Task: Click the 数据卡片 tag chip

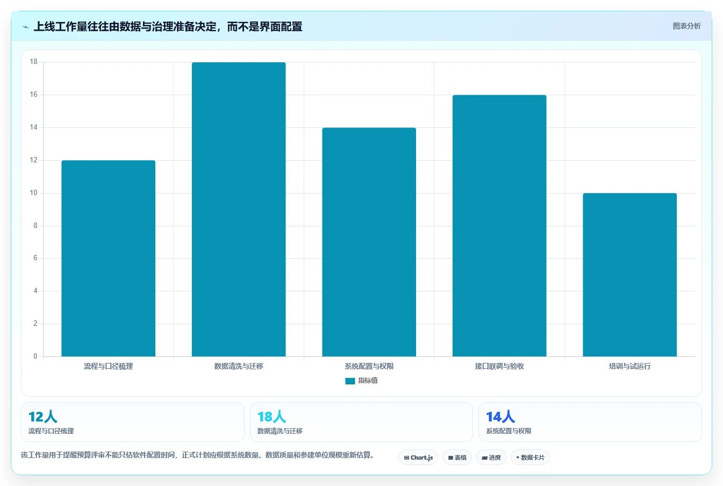Action: [x=530, y=458]
